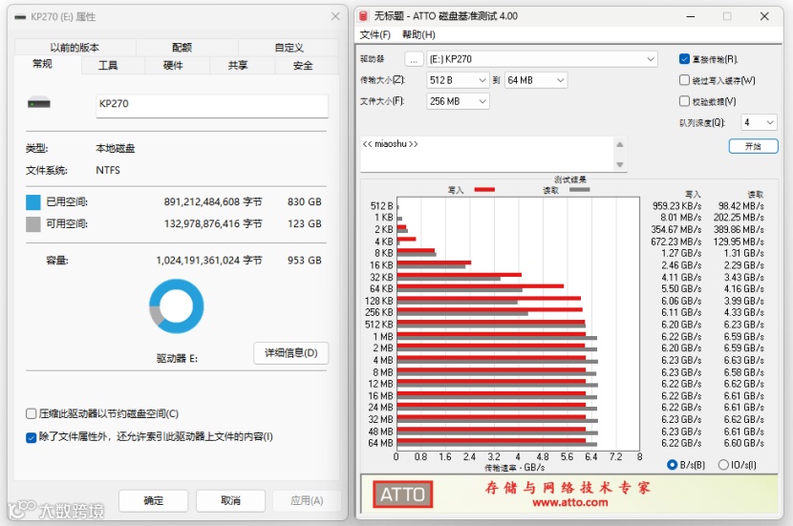Click the gray read legend swatch
This screenshot has width=793, height=526.
(x=580, y=189)
